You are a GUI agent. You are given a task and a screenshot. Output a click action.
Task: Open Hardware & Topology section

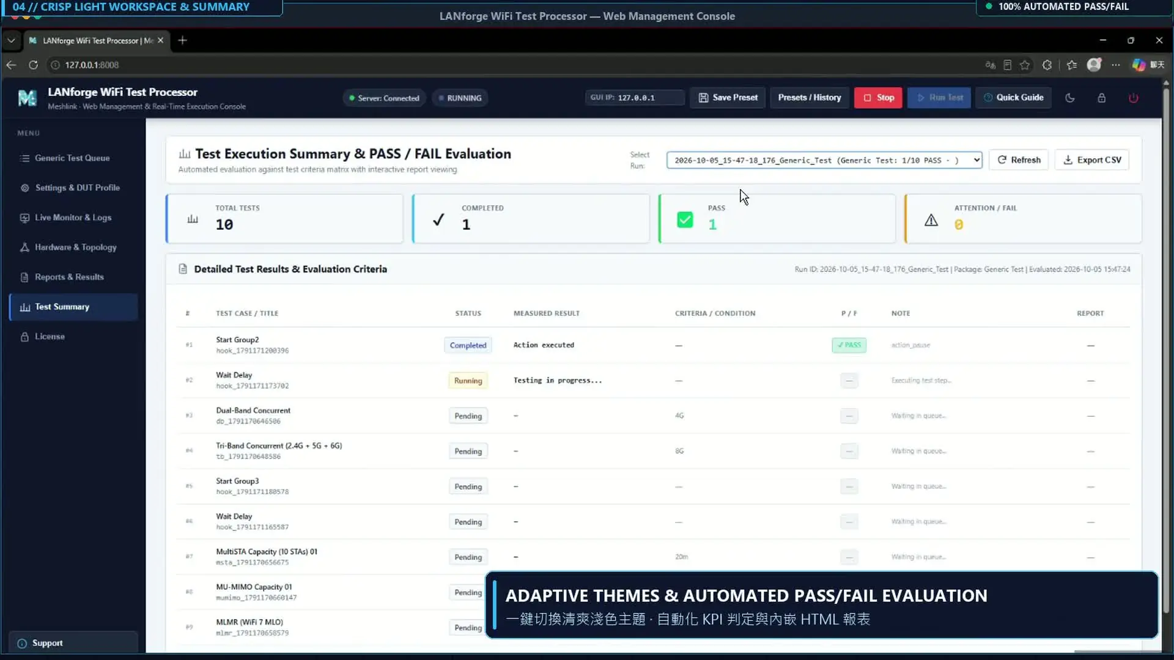[x=73, y=248]
